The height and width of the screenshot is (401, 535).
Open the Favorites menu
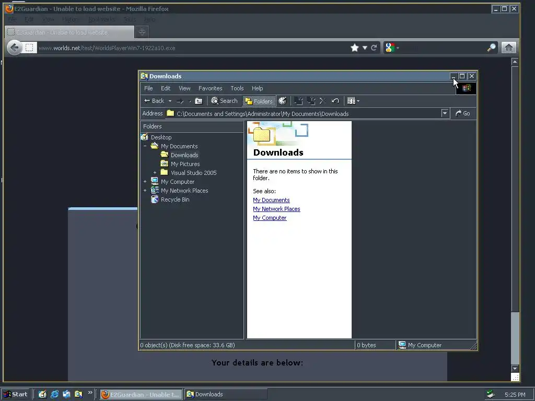click(x=210, y=88)
